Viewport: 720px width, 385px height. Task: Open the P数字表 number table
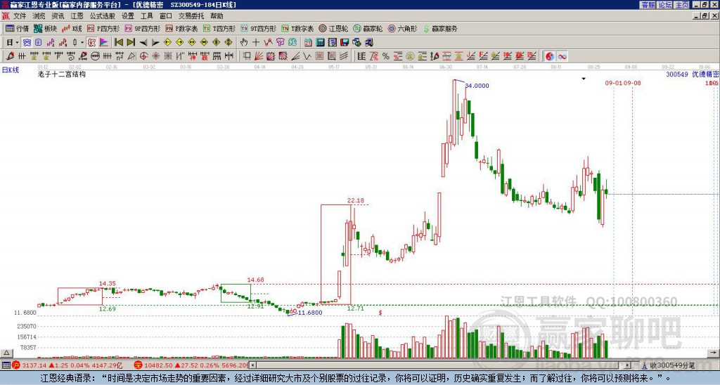coord(181,28)
